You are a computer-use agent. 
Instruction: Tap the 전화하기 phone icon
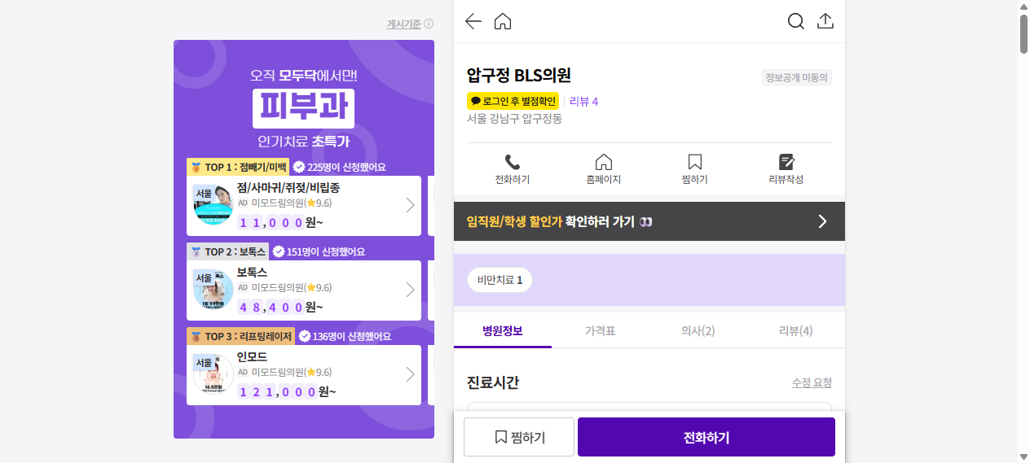512,162
